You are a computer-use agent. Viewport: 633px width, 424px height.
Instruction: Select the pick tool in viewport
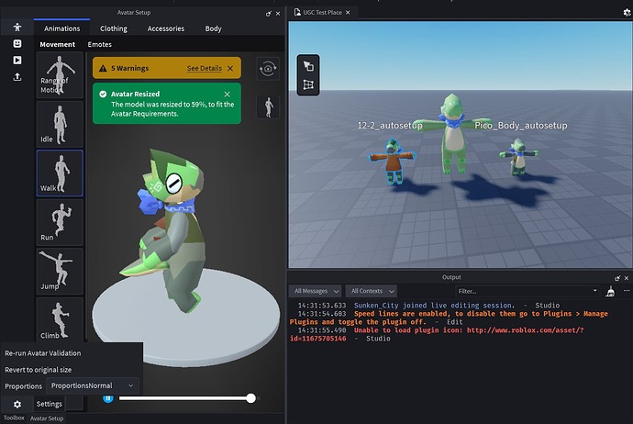click(308, 66)
